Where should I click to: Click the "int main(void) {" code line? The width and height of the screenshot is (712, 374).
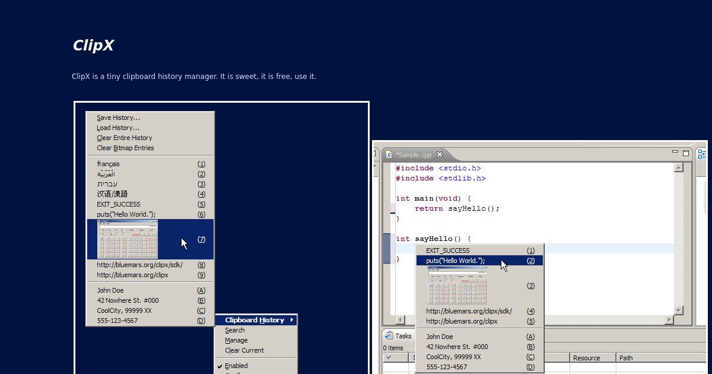click(434, 198)
